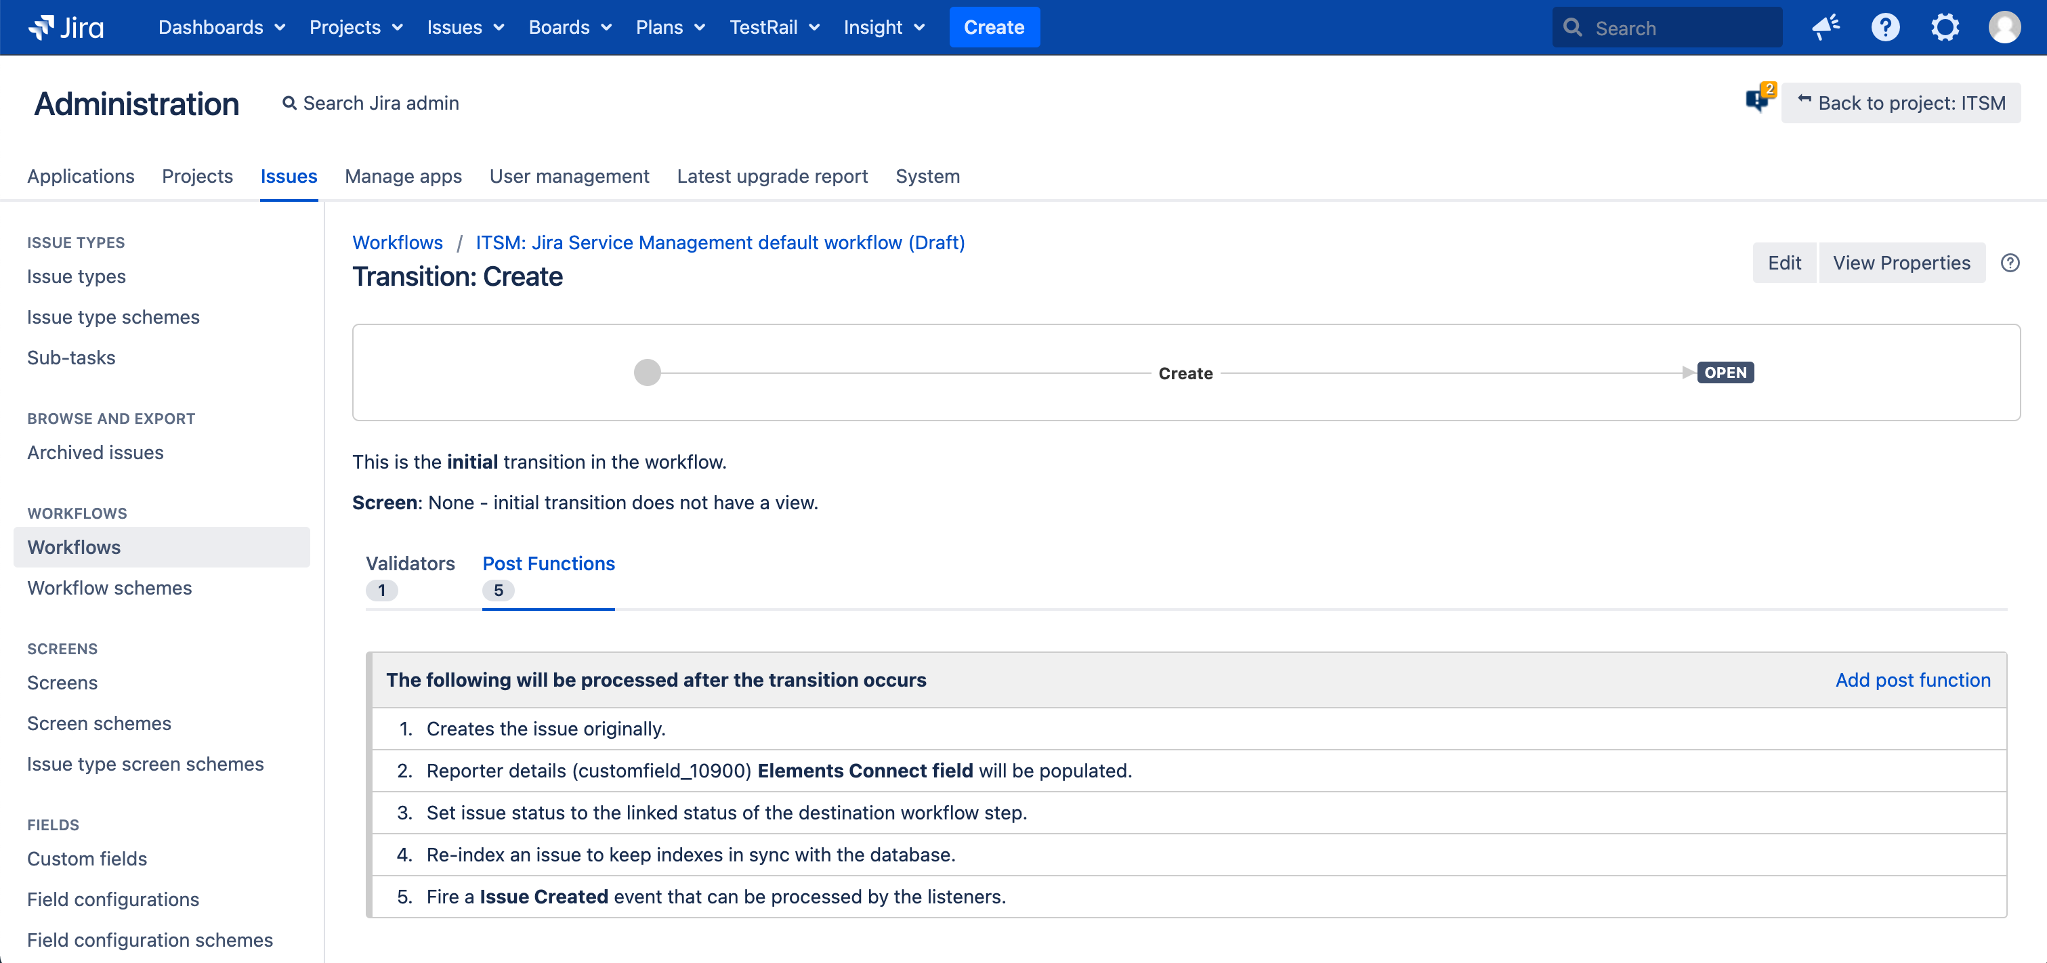The width and height of the screenshot is (2047, 963).
Task: Click the Add post function link
Action: [1912, 680]
